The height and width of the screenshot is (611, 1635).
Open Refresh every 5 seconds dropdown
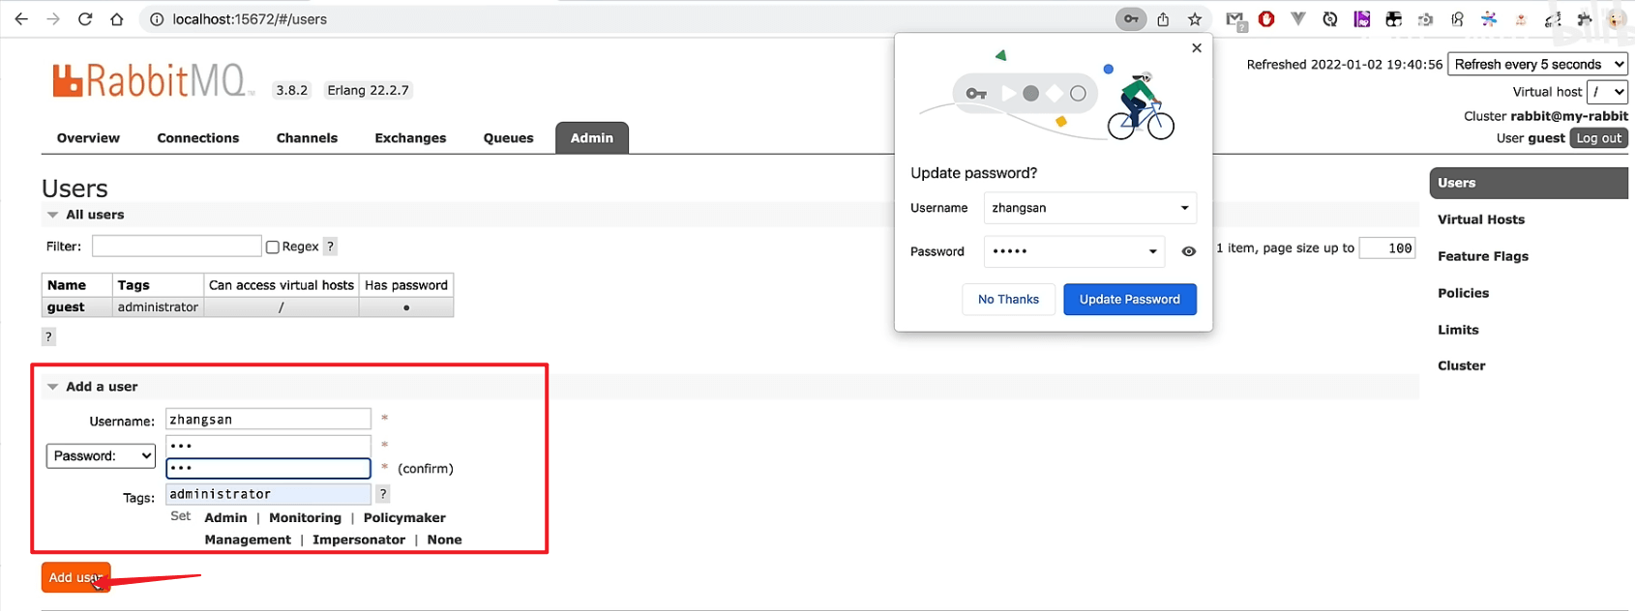pyautogui.click(x=1537, y=65)
